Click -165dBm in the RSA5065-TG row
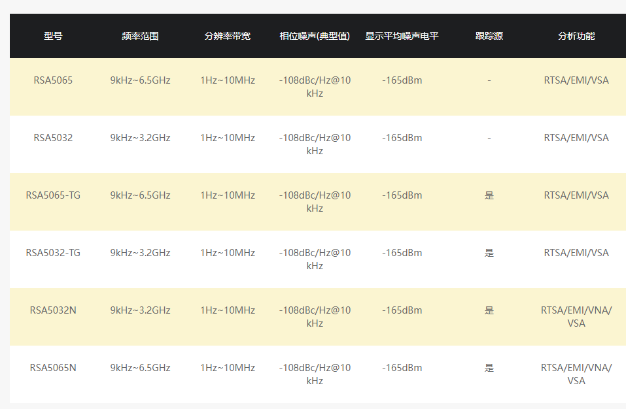 [402, 195]
